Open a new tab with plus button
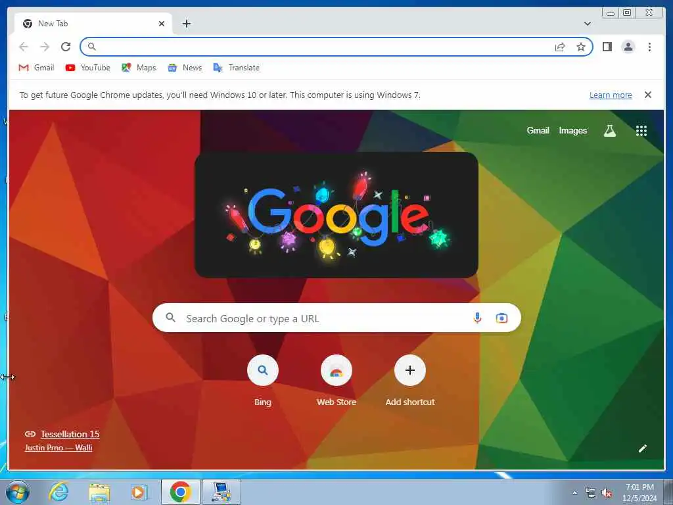The width and height of the screenshot is (673, 505). click(x=186, y=24)
